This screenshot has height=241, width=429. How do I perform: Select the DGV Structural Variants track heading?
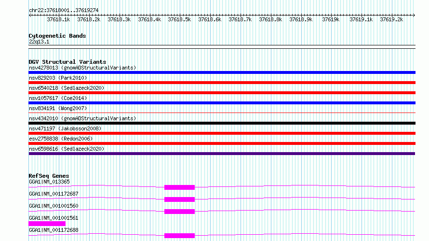pyautogui.click(x=67, y=62)
